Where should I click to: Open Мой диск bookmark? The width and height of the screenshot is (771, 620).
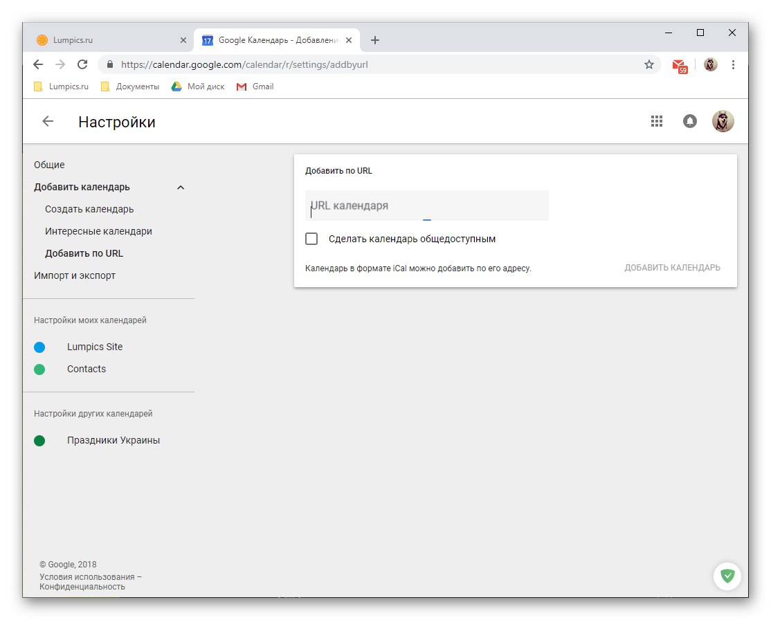[x=201, y=86]
